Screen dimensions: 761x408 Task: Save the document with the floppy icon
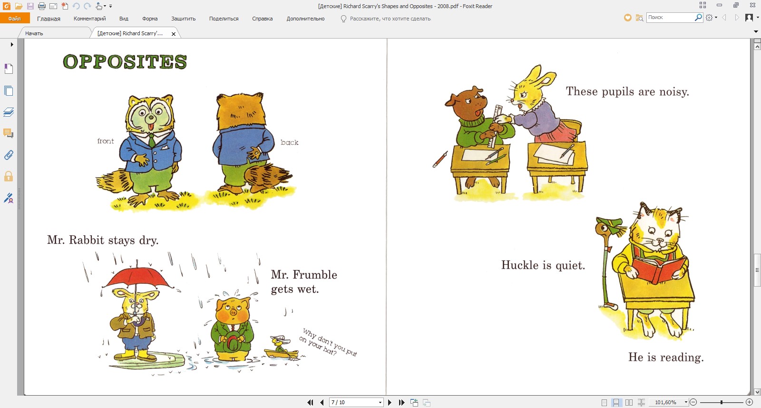coord(30,6)
